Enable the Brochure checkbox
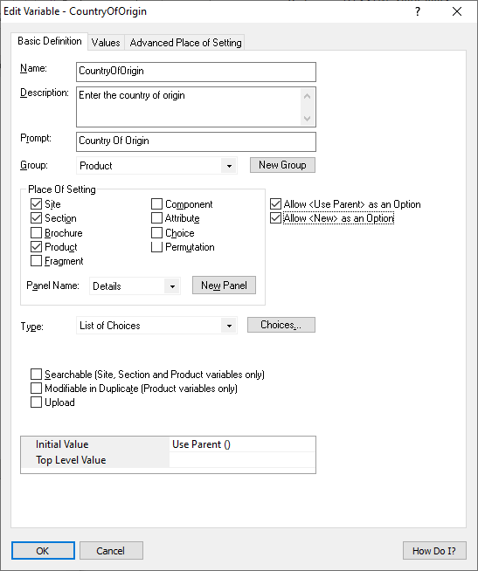478x571 pixels. coord(36,233)
